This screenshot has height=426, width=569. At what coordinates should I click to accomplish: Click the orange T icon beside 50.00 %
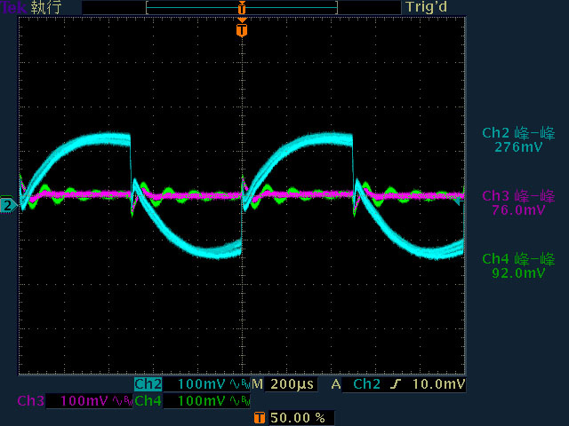pyautogui.click(x=259, y=418)
